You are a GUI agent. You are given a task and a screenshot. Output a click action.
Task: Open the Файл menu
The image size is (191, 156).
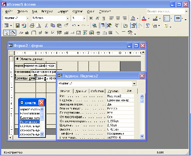[9, 12]
